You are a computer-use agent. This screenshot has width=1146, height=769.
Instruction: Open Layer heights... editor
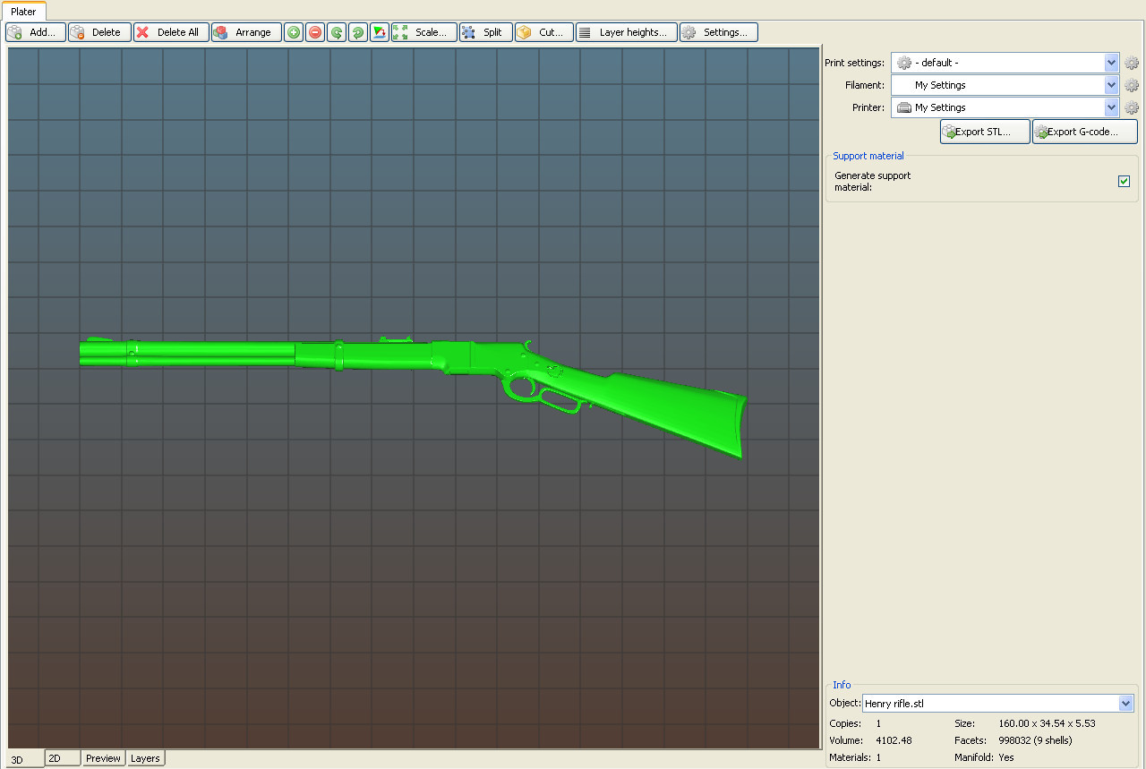[x=627, y=32]
